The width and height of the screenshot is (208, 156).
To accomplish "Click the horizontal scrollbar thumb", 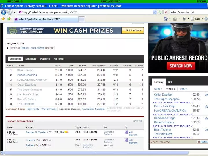I will (x=96, y=153).
